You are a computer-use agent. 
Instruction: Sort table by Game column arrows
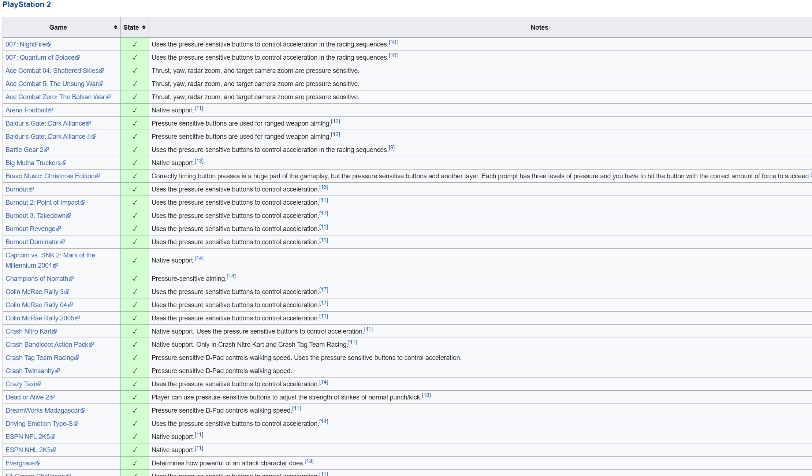tap(116, 27)
